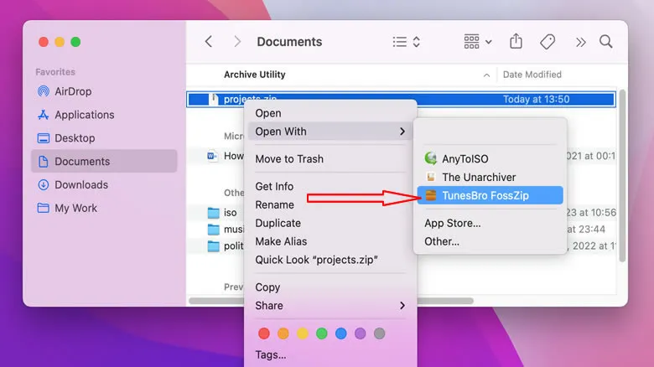Screen dimensions: 654x367
Task: Open with AnyToISO
Action: (490, 159)
